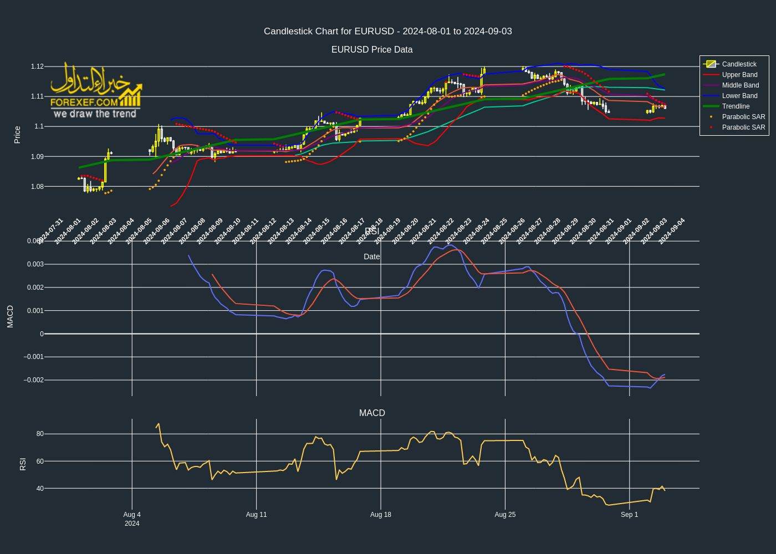This screenshot has height=554, width=776.
Task: Hide the red-dot Parabolic SAR legend entry
Action: click(734, 127)
